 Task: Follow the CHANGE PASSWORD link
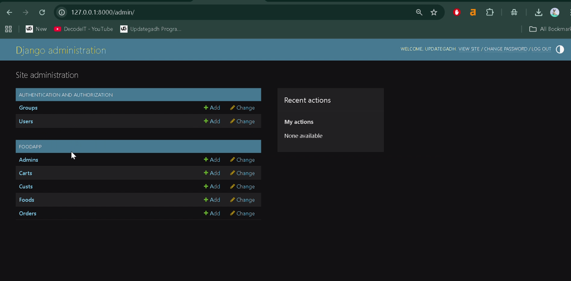505,49
